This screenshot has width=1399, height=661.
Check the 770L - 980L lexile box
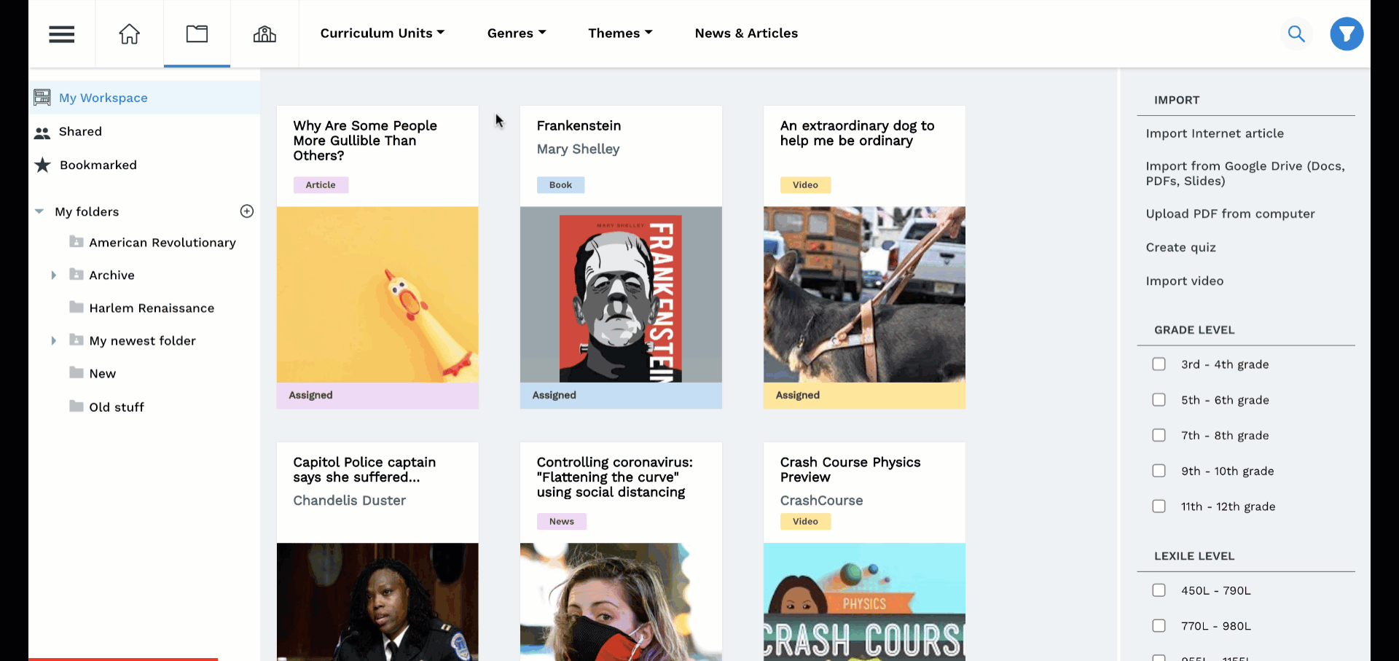(1159, 625)
